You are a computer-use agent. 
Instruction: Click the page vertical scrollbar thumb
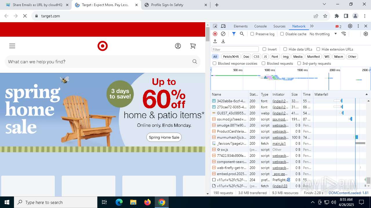click(208, 34)
